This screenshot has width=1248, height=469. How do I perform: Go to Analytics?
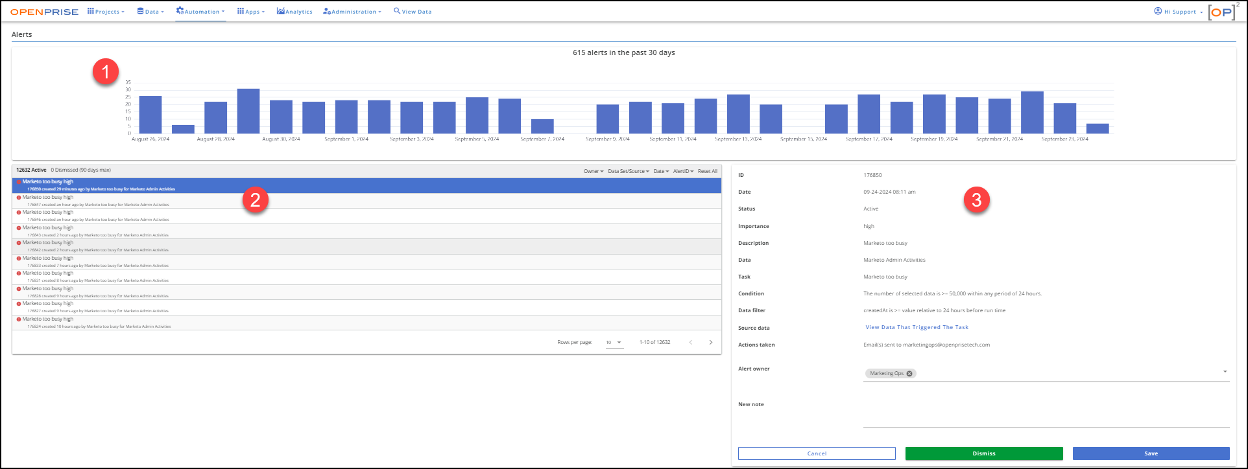(294, 12)
